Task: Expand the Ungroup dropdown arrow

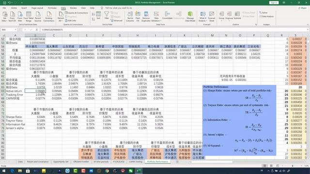Action: pyautogui.click(x=229, y=21)
